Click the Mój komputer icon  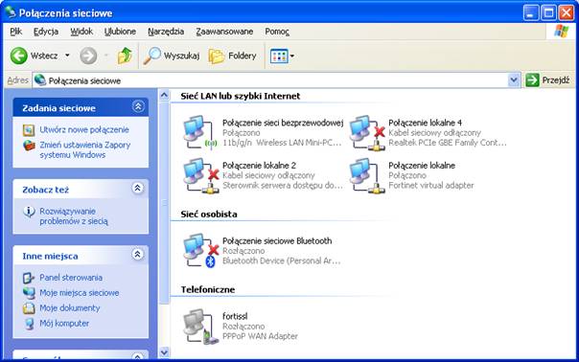pyautogui.click(x=29, y=324)
